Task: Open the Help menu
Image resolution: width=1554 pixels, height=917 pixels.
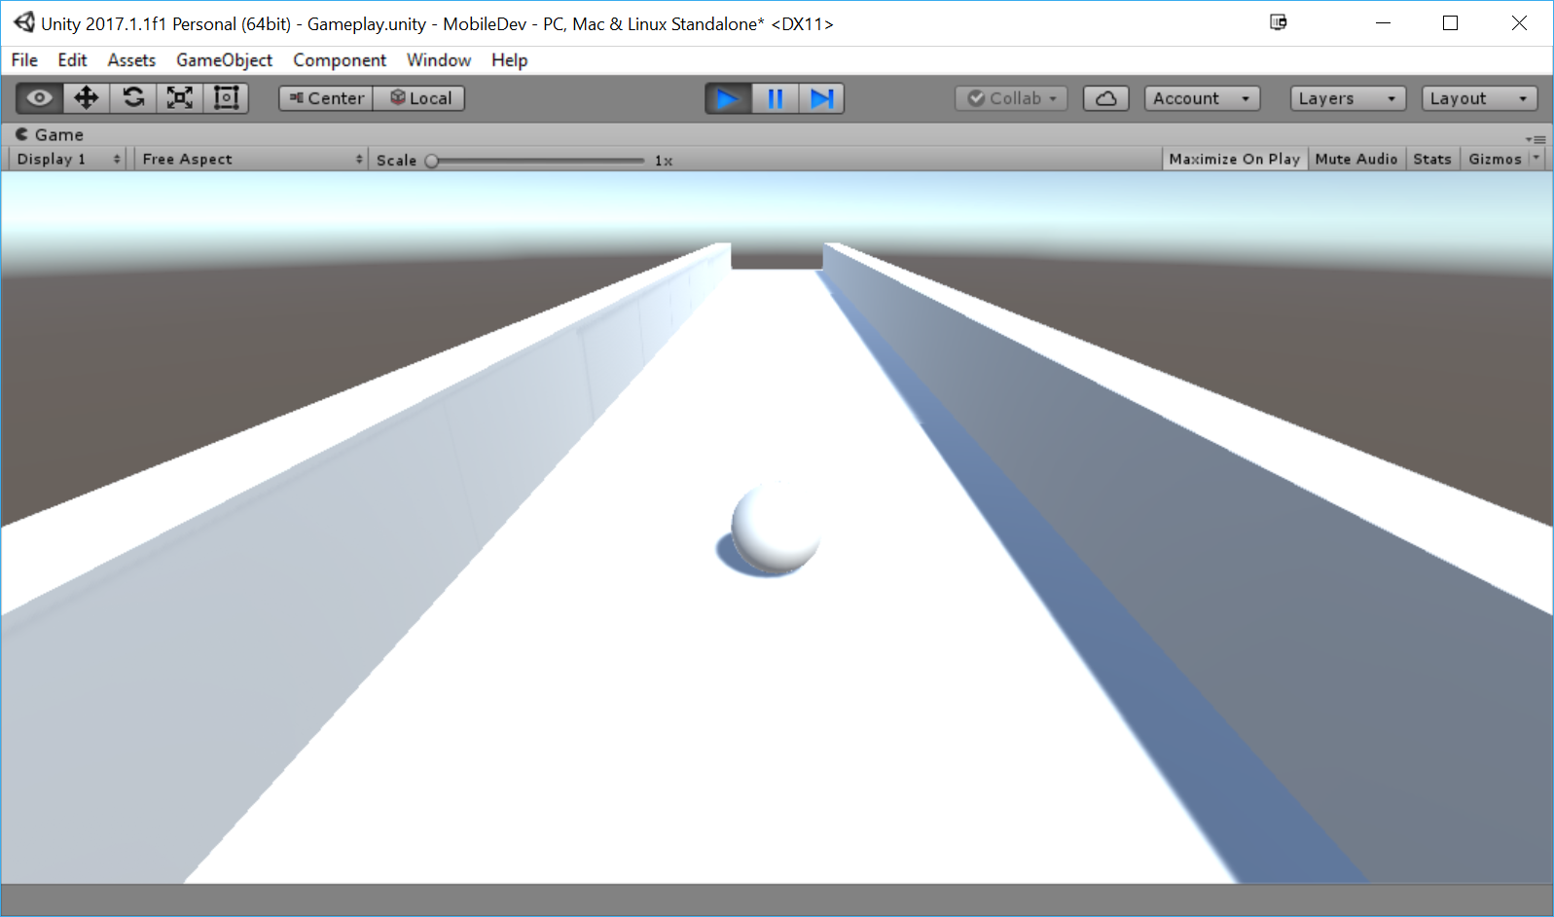Action: click(509, 60)
